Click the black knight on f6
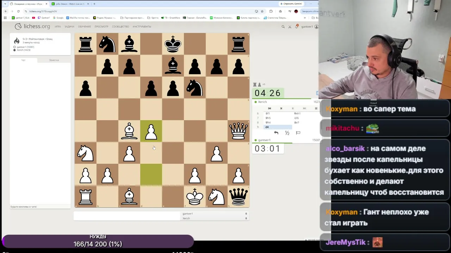This screenshot has height=253, width=451. 195,87
